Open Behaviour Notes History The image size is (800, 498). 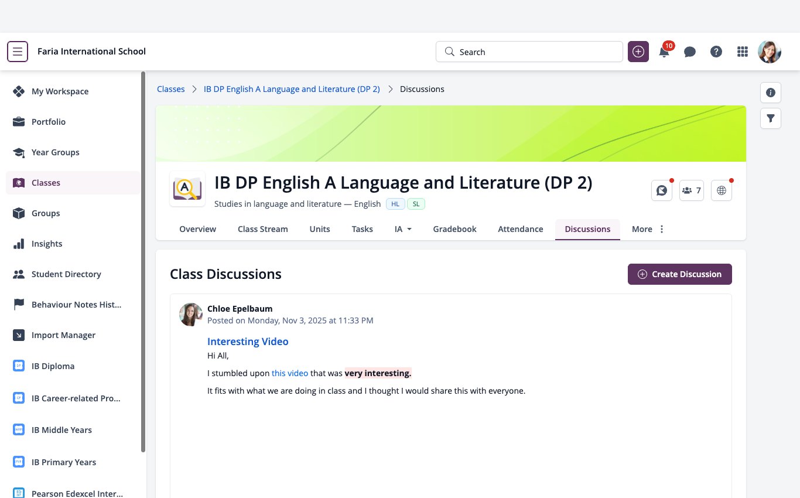[x=73, y=305]
